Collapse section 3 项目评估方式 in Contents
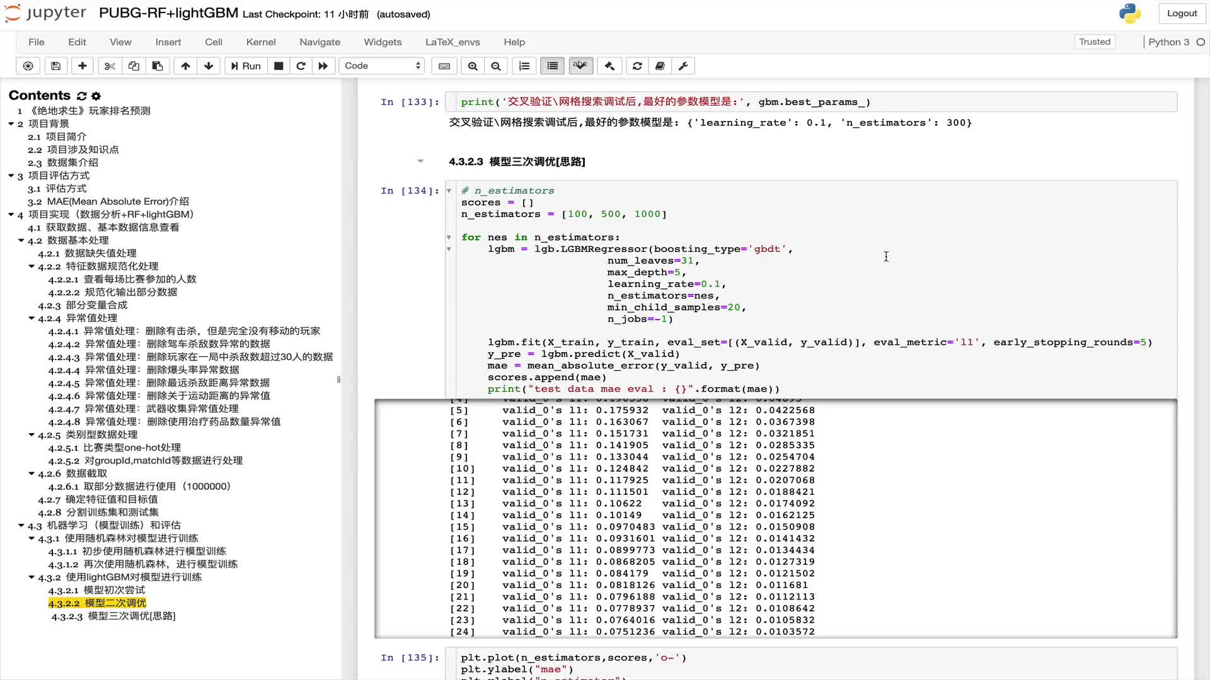Screen dimensions: 1210x680 tap(11, 176)
